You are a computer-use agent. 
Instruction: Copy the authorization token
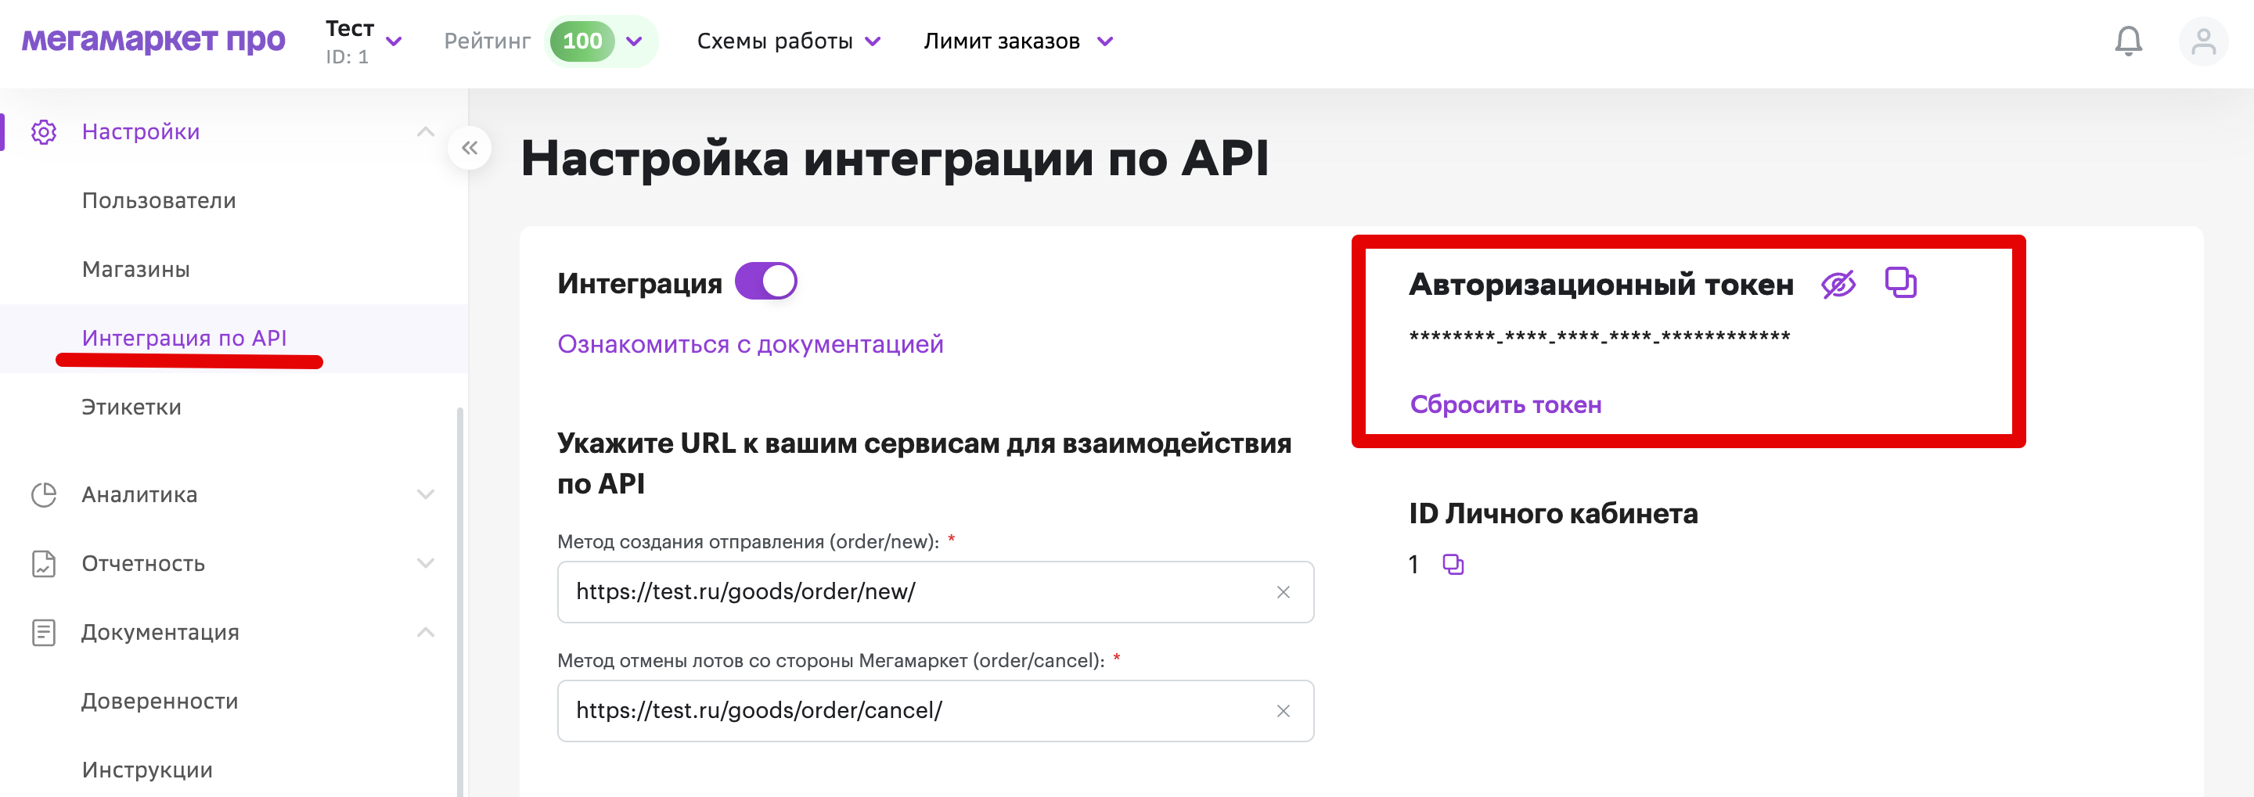pos(1899,282)
